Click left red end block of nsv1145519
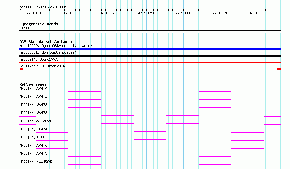290x169 pixels. pos(22,69)
